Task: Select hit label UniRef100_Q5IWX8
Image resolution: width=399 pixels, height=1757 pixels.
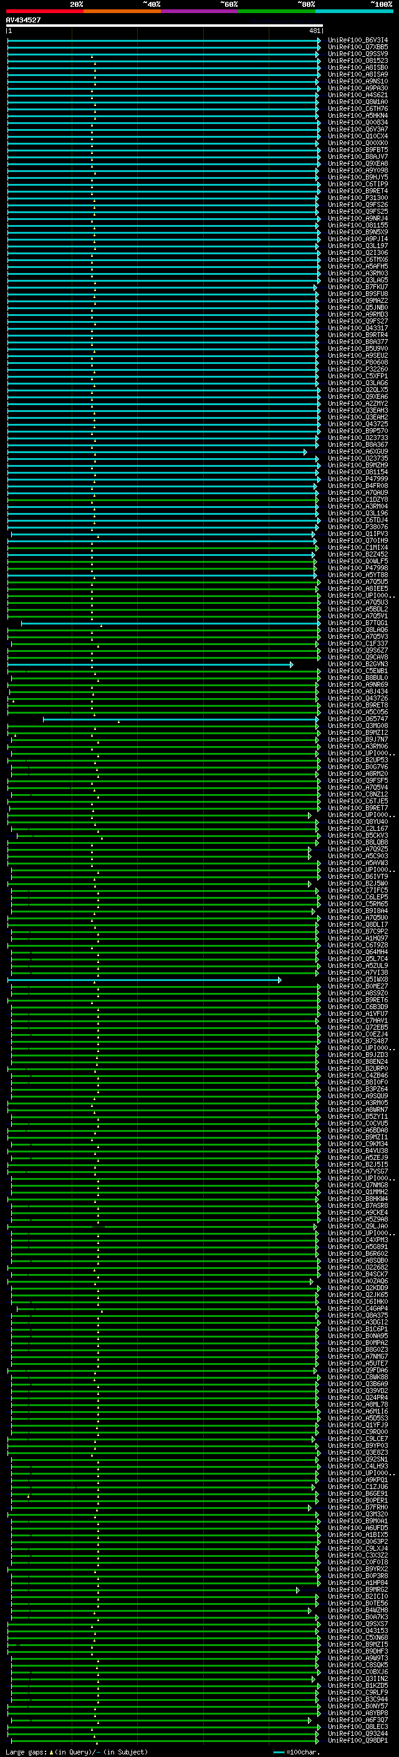Action: (x=358, y=979)
